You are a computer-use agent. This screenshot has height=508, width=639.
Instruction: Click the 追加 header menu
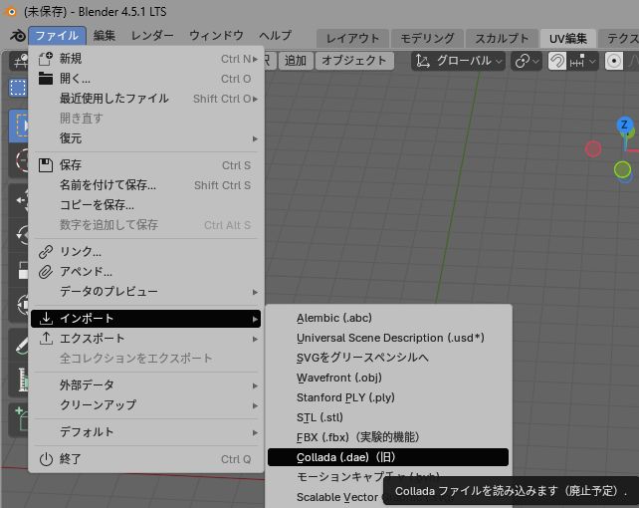pyautogui.click(x=296, y=61)
